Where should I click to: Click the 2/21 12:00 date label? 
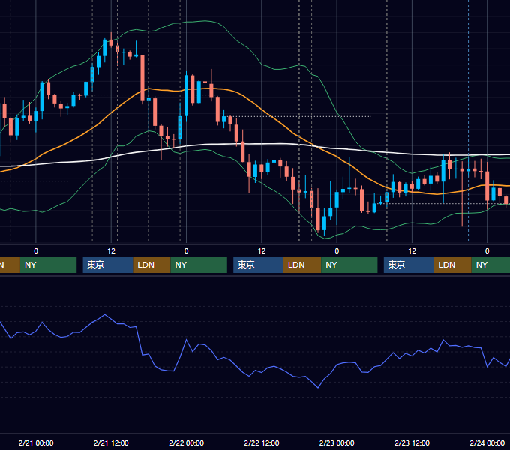[111, 442]
